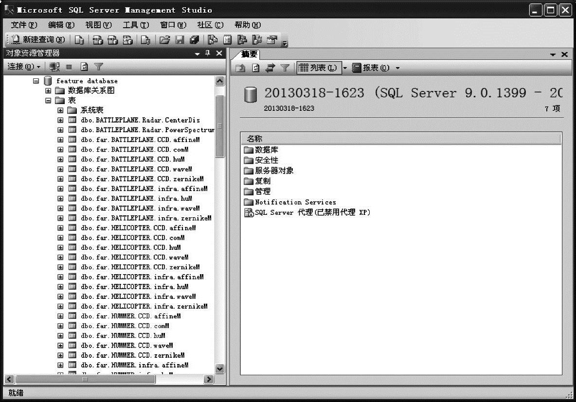Screen dimensions: 576x402
Task: Open the 连接 (Connect) dropdown
Action: 23,67
